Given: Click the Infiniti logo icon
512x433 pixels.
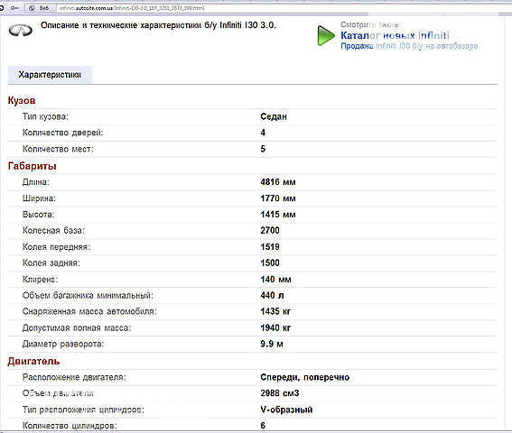Looking at the screenshot, I should click(20, 31).
